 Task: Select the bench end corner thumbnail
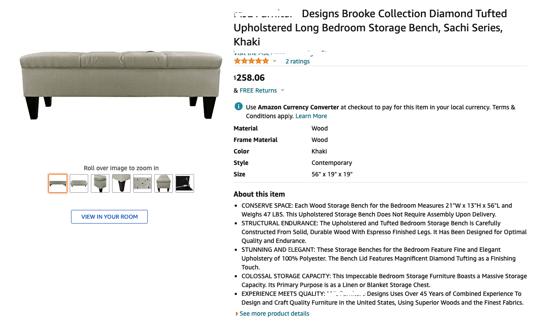[x=100, y=183]
